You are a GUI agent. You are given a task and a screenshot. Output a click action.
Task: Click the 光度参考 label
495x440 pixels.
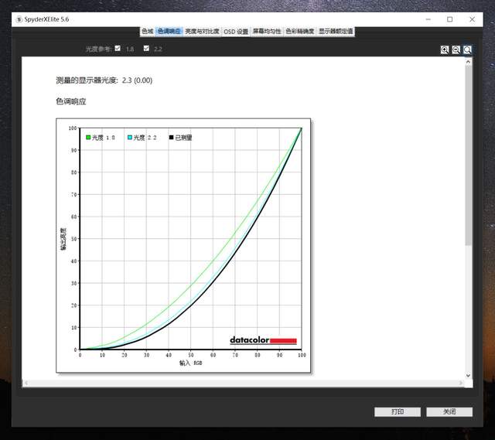(x=98, y=49)
